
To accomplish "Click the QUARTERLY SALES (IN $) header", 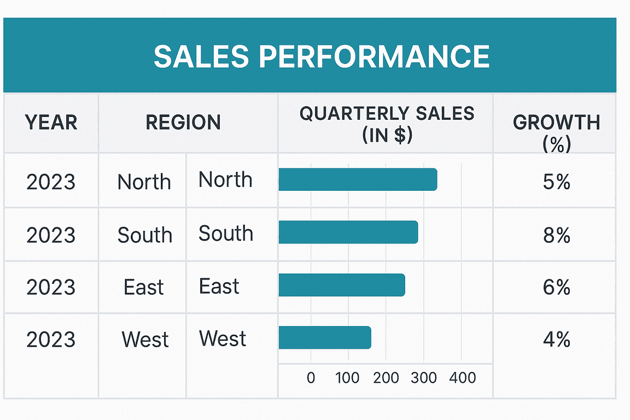I will [387, 124].
